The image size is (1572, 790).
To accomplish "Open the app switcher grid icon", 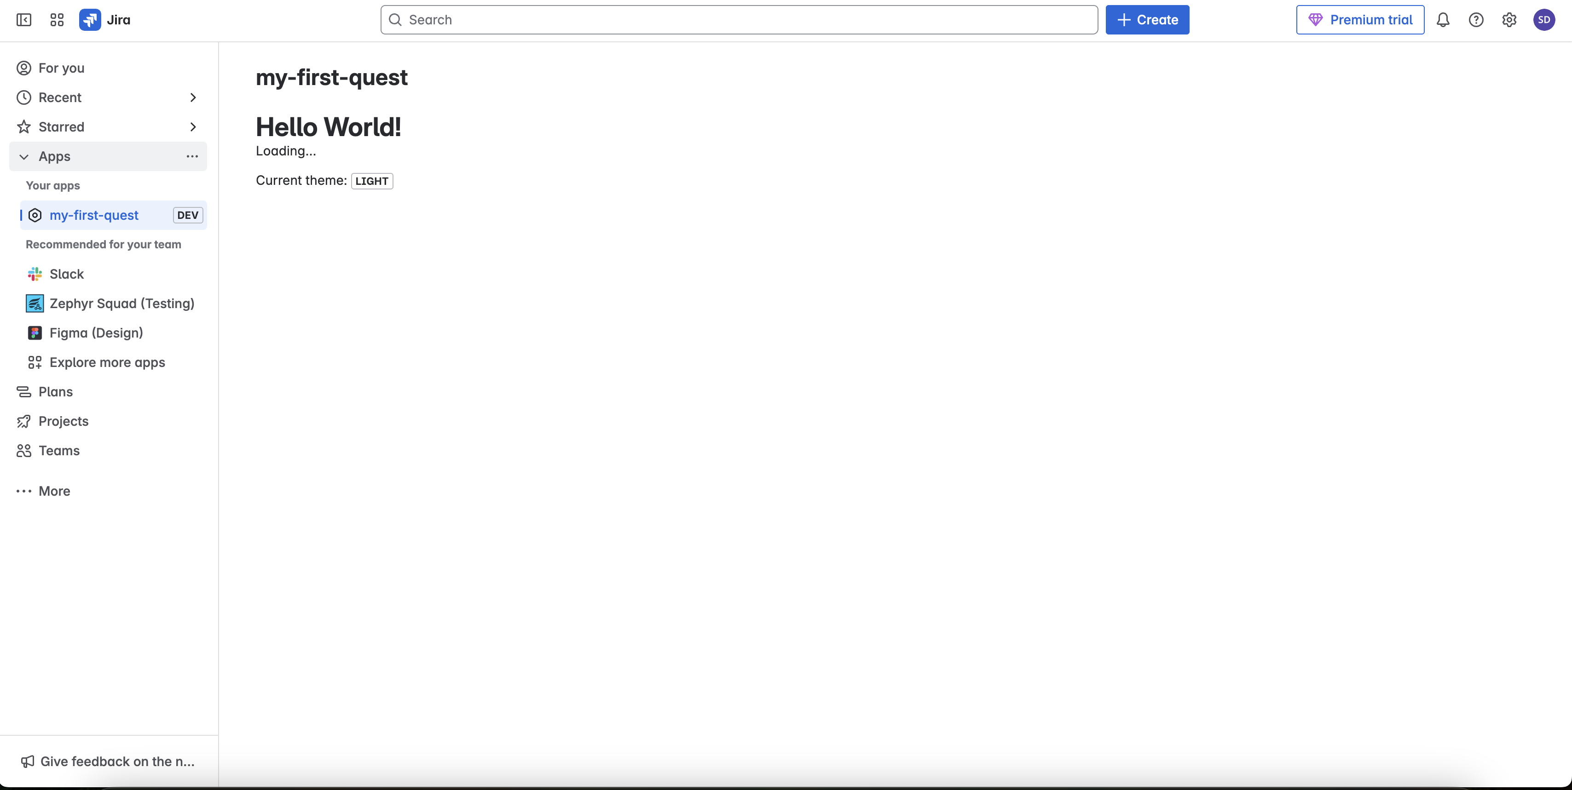I will click(57, 20).
